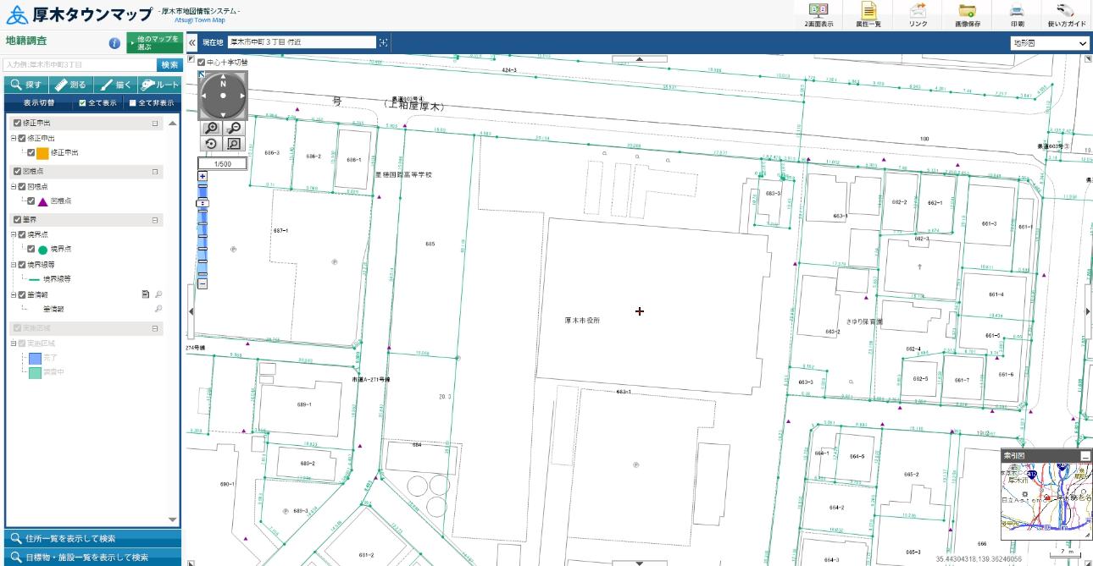This screenshot has width=1093, height=566.
Task: Click the search magnifier on 筆情報 group row
Action: tap(158, 294)
